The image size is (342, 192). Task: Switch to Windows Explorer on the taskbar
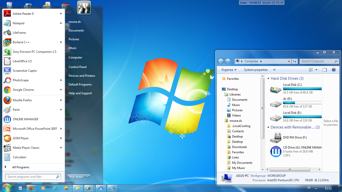pyautogui.click(x=78, y=188)
